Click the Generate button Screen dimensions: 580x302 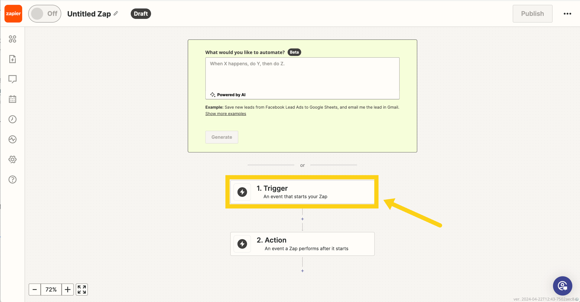click(x=221, y=137)
